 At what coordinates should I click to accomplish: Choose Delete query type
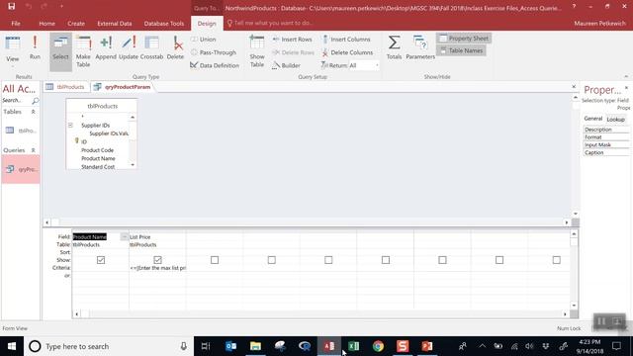175,48
